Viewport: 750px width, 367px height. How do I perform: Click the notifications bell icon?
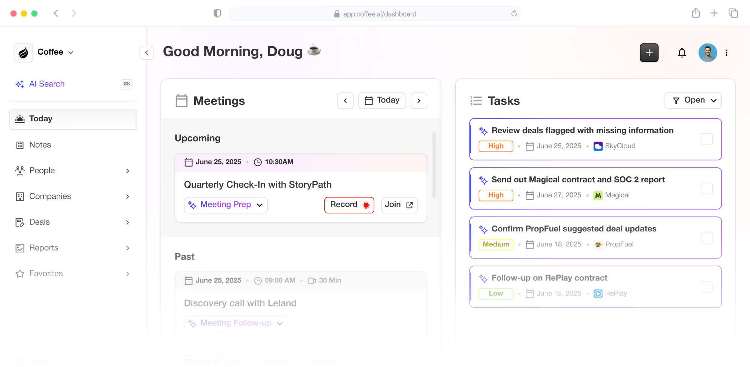(682, 53)
